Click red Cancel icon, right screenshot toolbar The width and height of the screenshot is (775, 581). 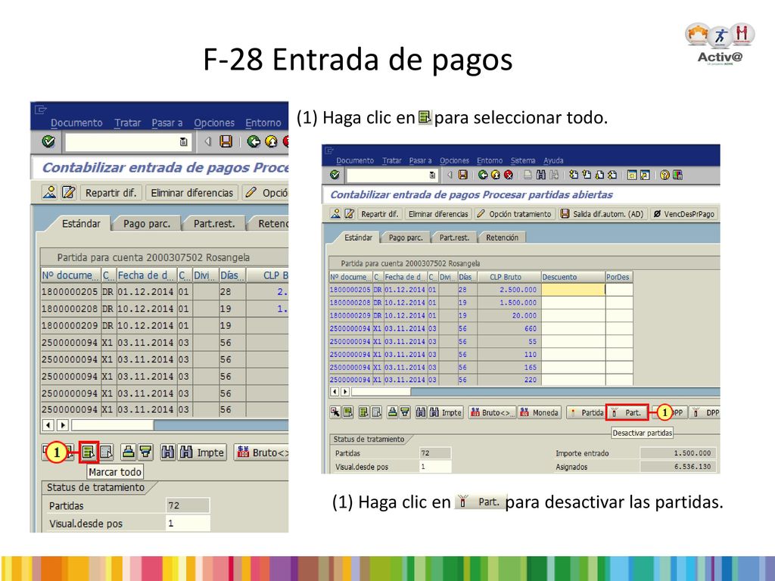pos(508,175)
